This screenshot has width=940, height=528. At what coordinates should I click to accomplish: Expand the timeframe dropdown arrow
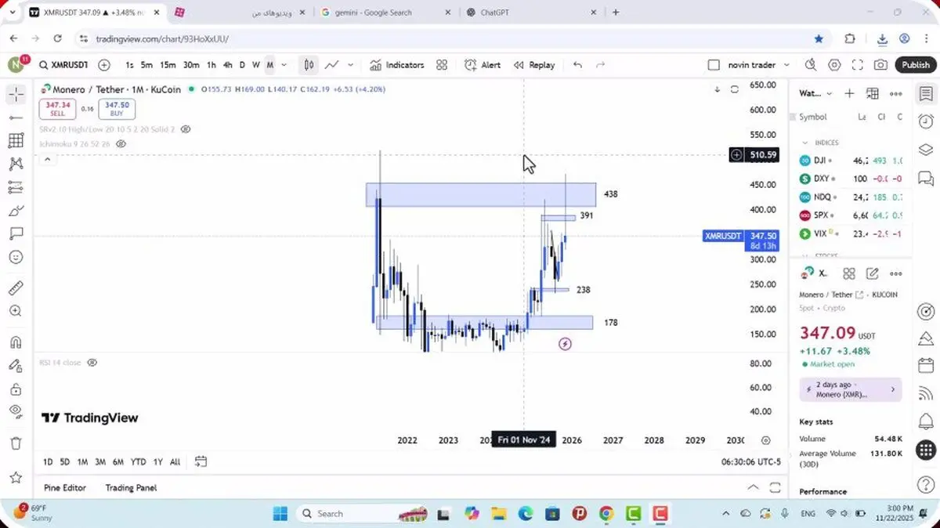click(x=284, y=65)
